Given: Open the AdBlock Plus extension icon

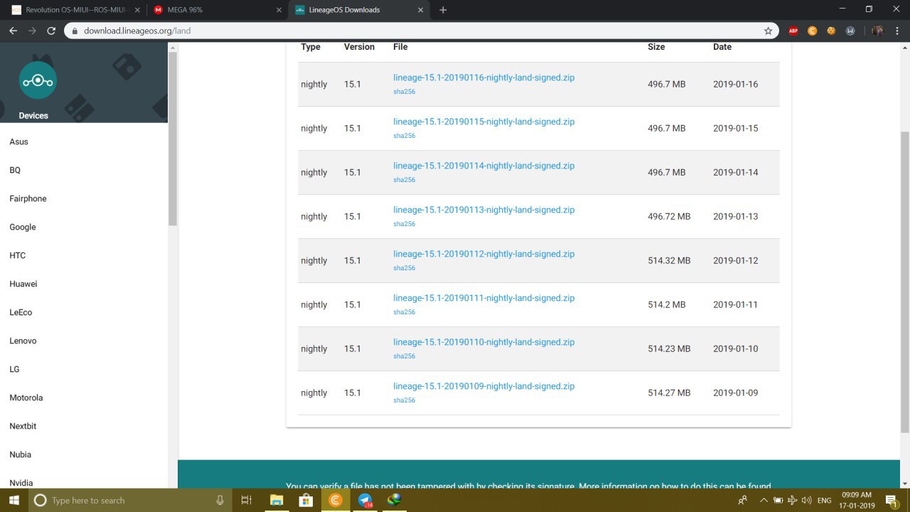Looking at the screenshot, I should (x=793, y=31).
